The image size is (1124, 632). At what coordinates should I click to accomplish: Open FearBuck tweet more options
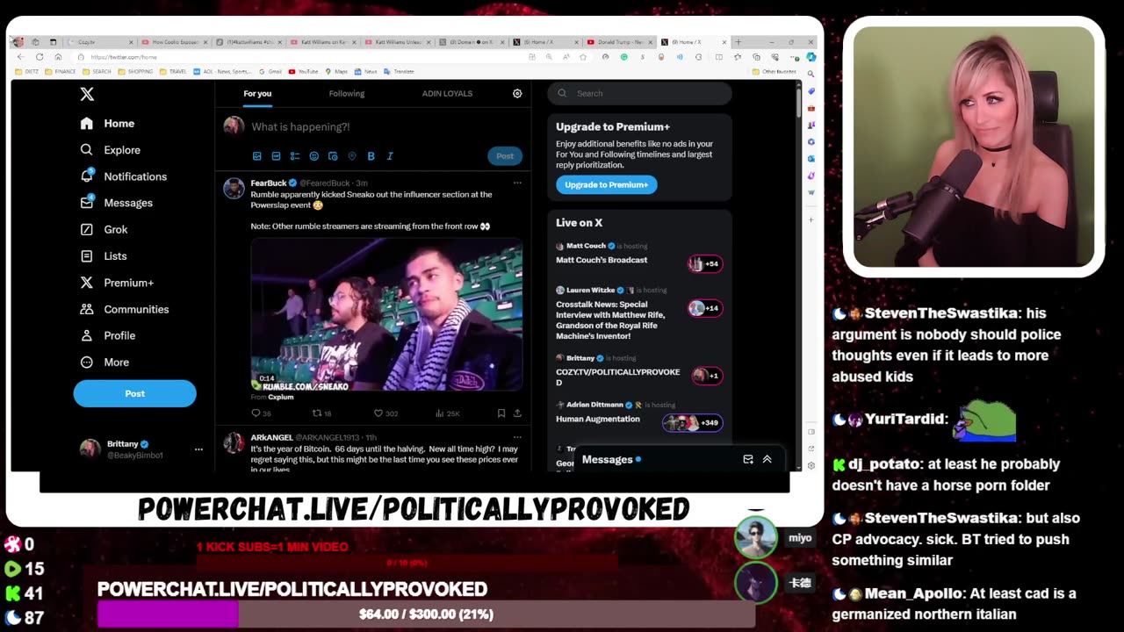point(517,183)
